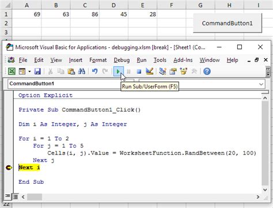Click the Redo arrow icon

point(105,71)
